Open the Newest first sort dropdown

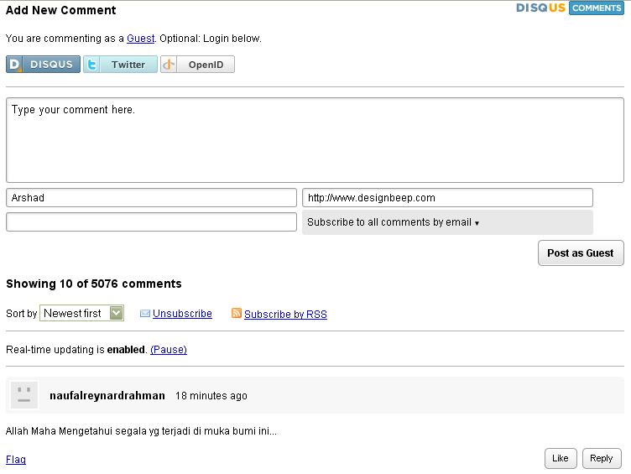click(81, 313)
